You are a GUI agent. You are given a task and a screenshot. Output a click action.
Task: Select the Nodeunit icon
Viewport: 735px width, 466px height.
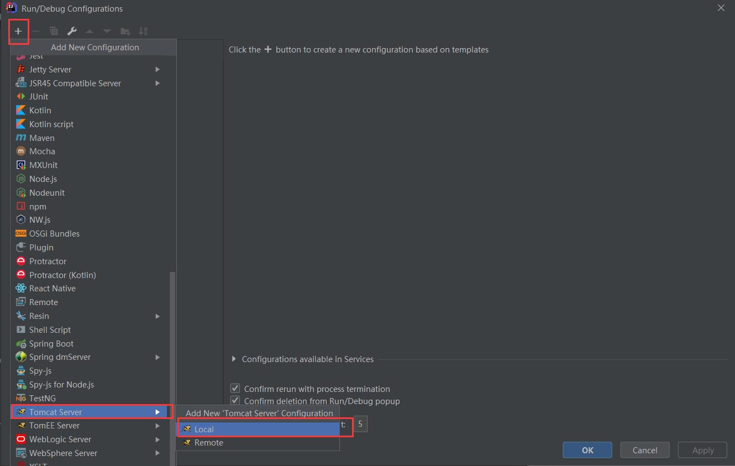tap(21, 192)
